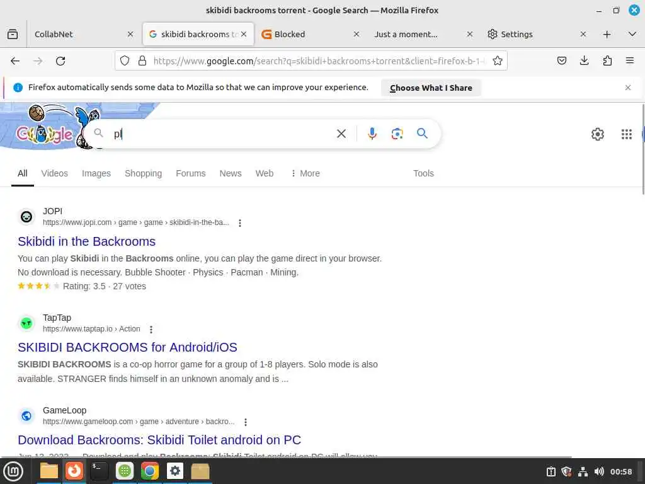Click Choose What I Share button
This screenshot has height=484, width=645.
tap(431, 88)
